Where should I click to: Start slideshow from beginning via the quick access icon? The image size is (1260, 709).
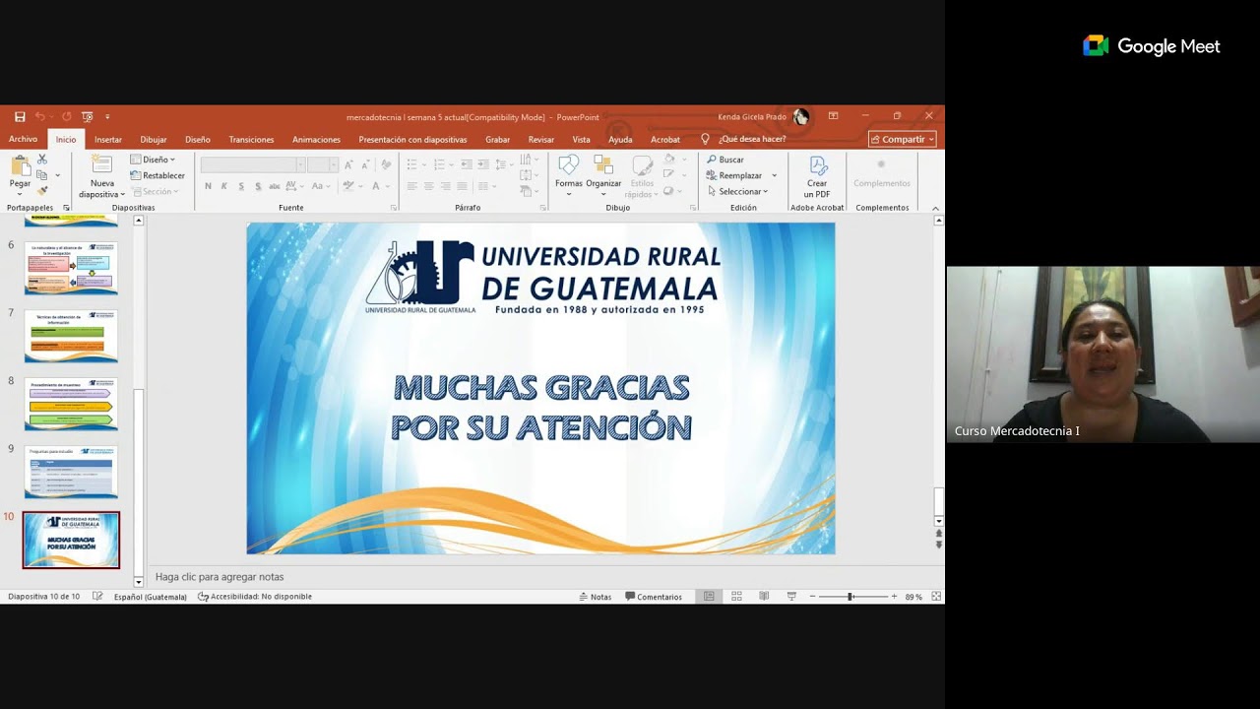tap(88, 117)
